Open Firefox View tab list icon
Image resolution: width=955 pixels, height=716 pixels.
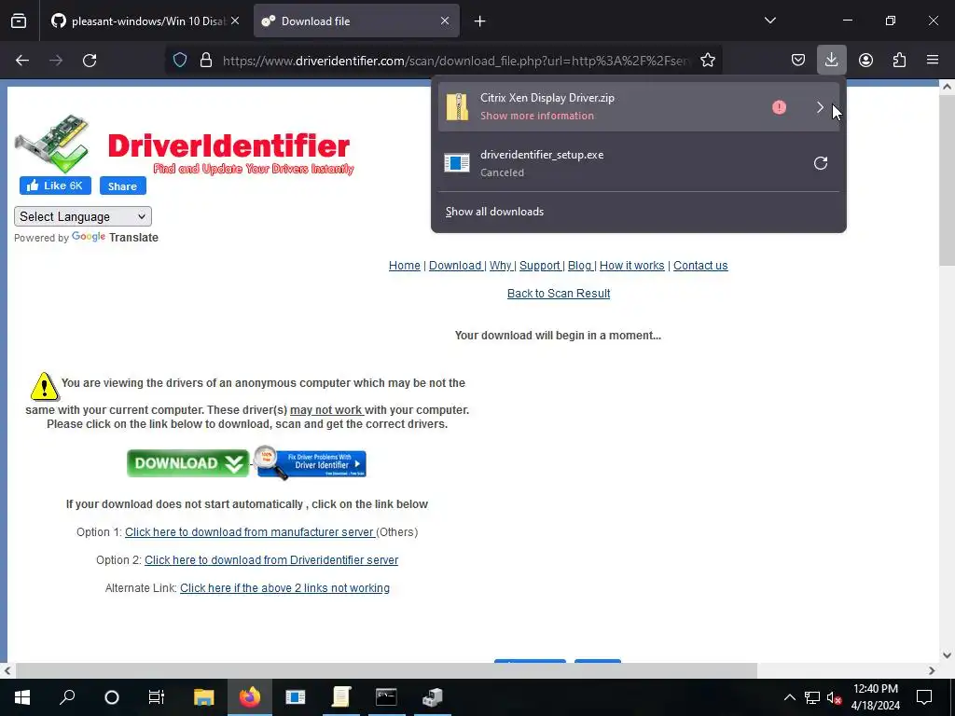point(19,21)
